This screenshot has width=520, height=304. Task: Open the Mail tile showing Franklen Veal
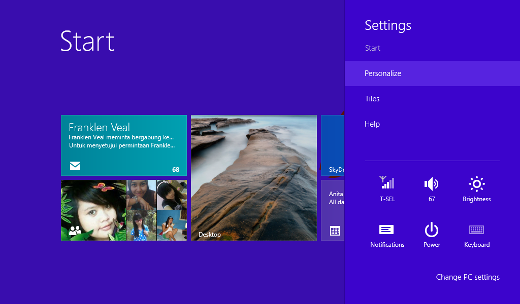pyautogui.click(x=124, y=144)
